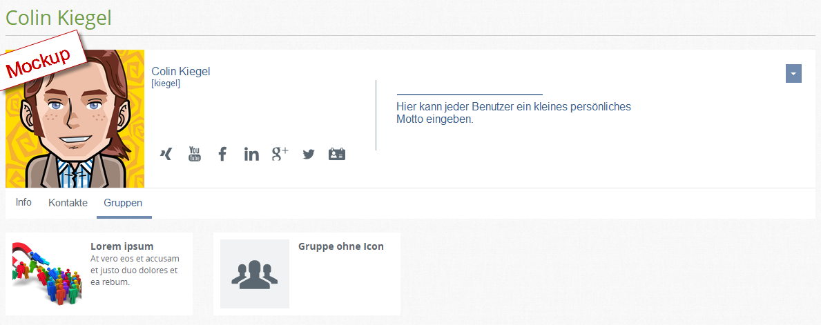Open the Kontakte tab
Image resolution: width=821 pixels, height=325 pixels.
point(68,203)
